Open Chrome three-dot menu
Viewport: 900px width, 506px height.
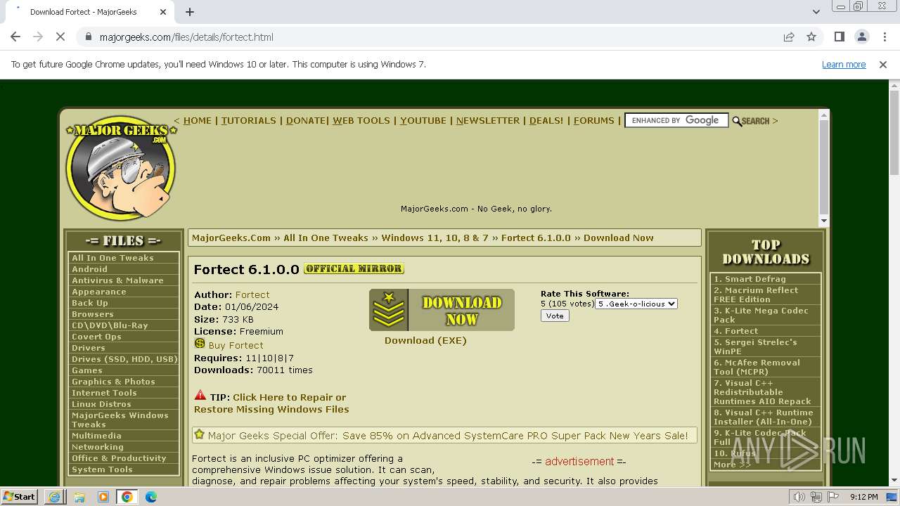883,37
